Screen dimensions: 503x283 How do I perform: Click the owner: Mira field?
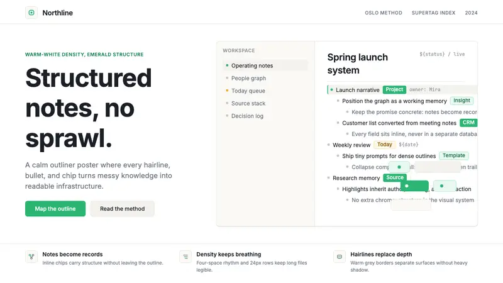click(x=425, y=89)
